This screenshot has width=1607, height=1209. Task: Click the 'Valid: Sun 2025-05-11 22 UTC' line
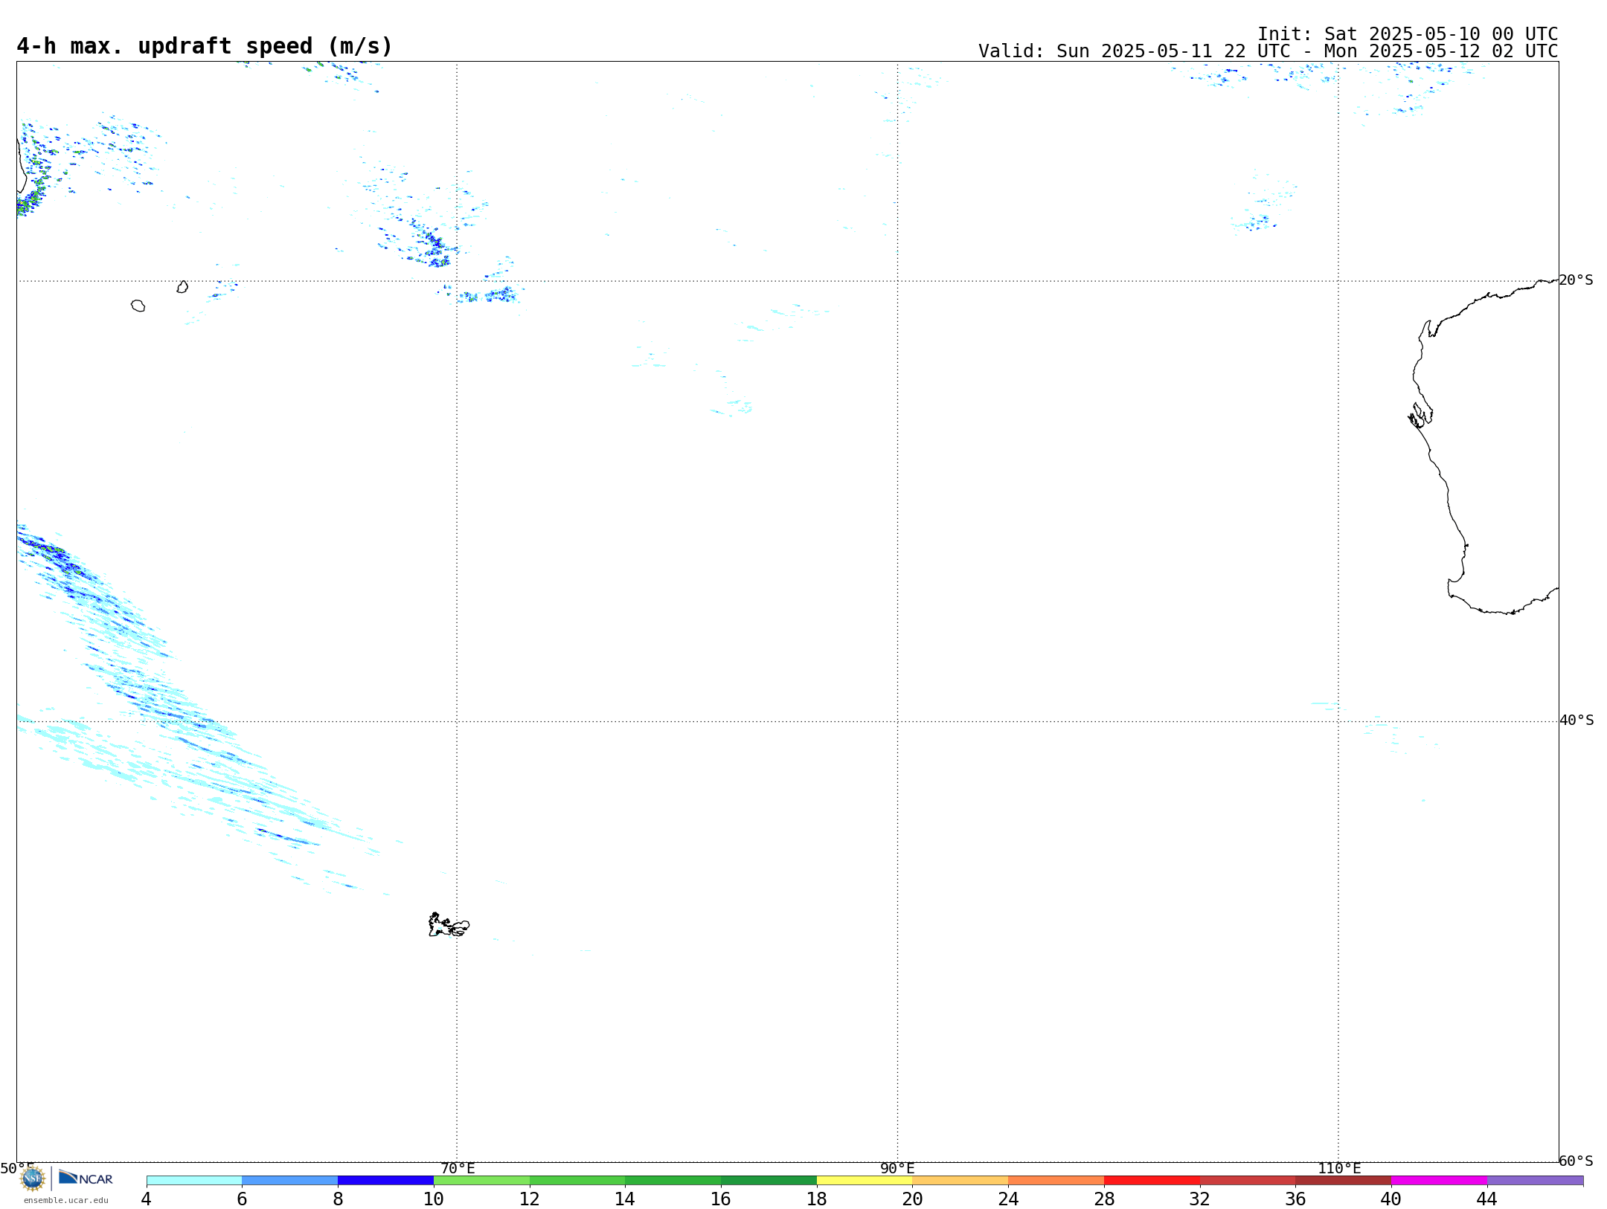point(1268,51)
